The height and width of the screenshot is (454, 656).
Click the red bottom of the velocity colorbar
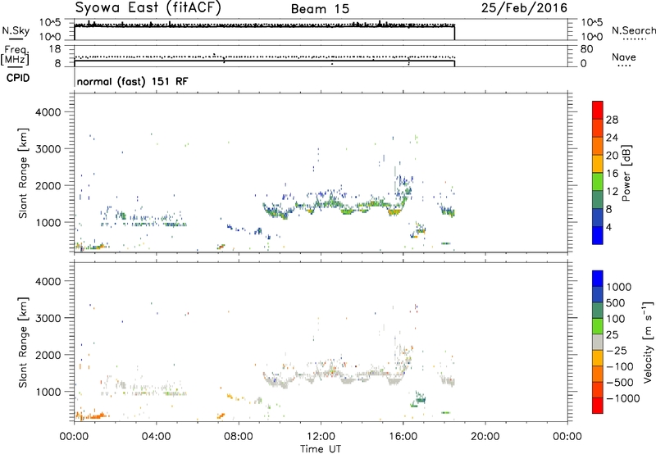coord(598,406)
